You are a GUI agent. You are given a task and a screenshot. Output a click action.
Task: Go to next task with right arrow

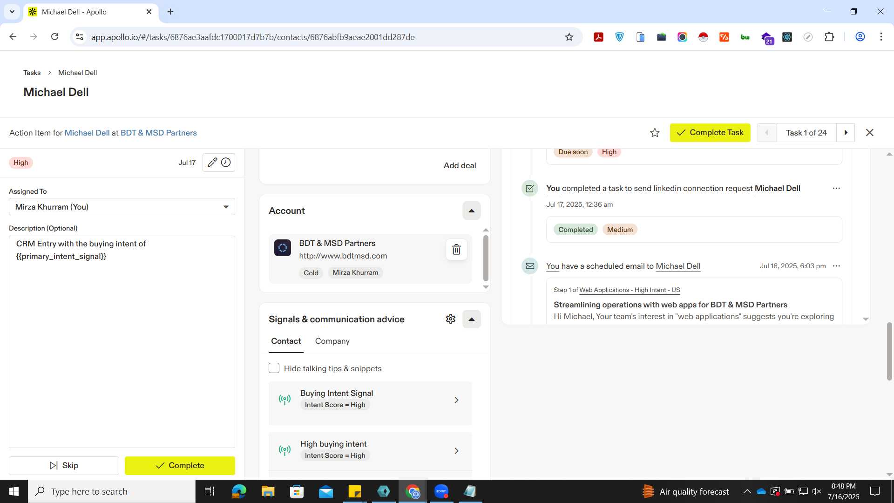click(x=846, y=133)
